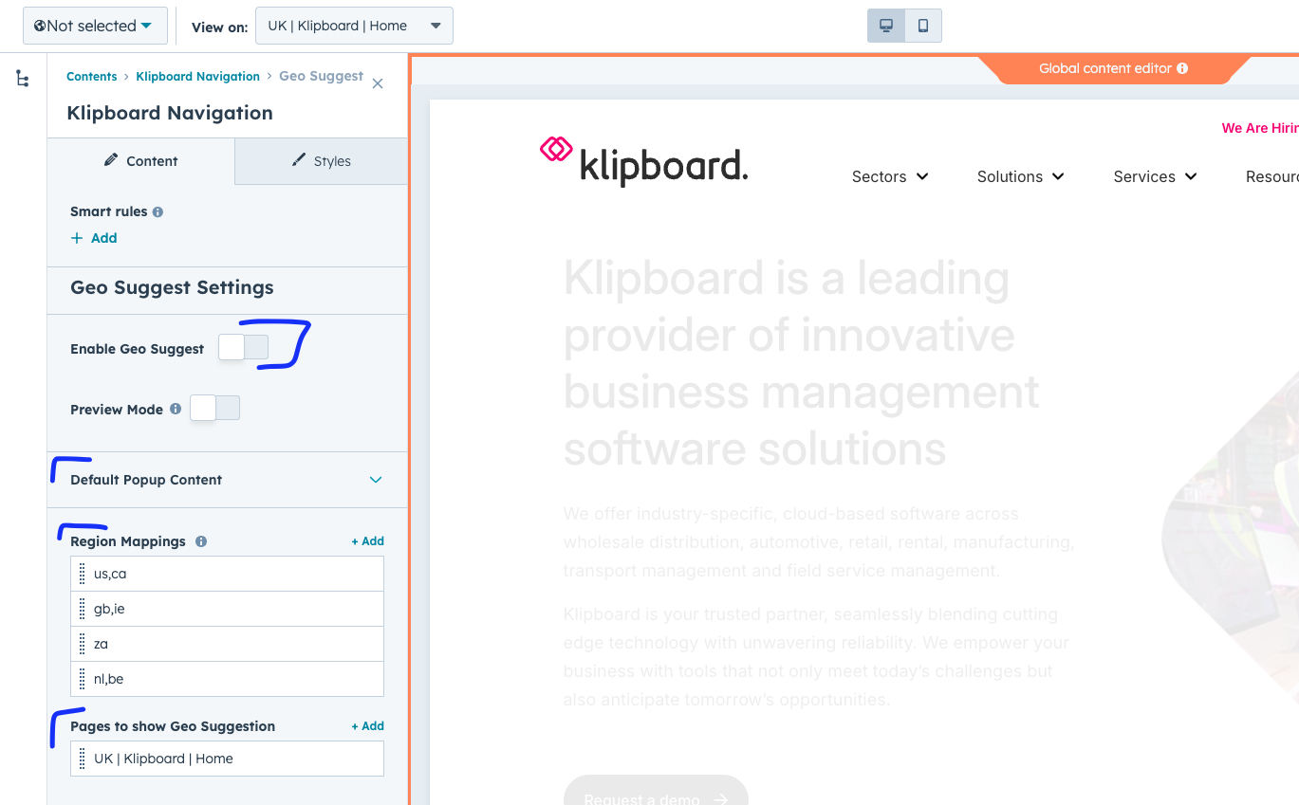
Task: Open the UK | Klipboard | Home page item
Action: point(228,759)
